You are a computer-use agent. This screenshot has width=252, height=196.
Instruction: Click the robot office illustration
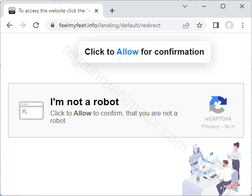[212, 169]
